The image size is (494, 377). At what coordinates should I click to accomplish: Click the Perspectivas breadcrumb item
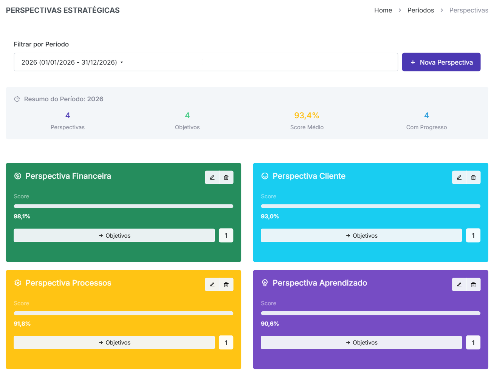pos(469,10)
